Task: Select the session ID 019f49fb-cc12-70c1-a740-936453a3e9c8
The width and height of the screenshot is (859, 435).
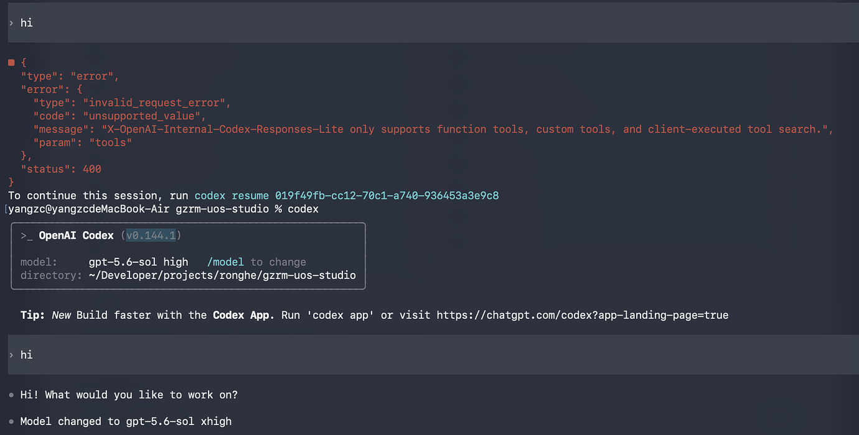Action: click(x=387, y=196)
